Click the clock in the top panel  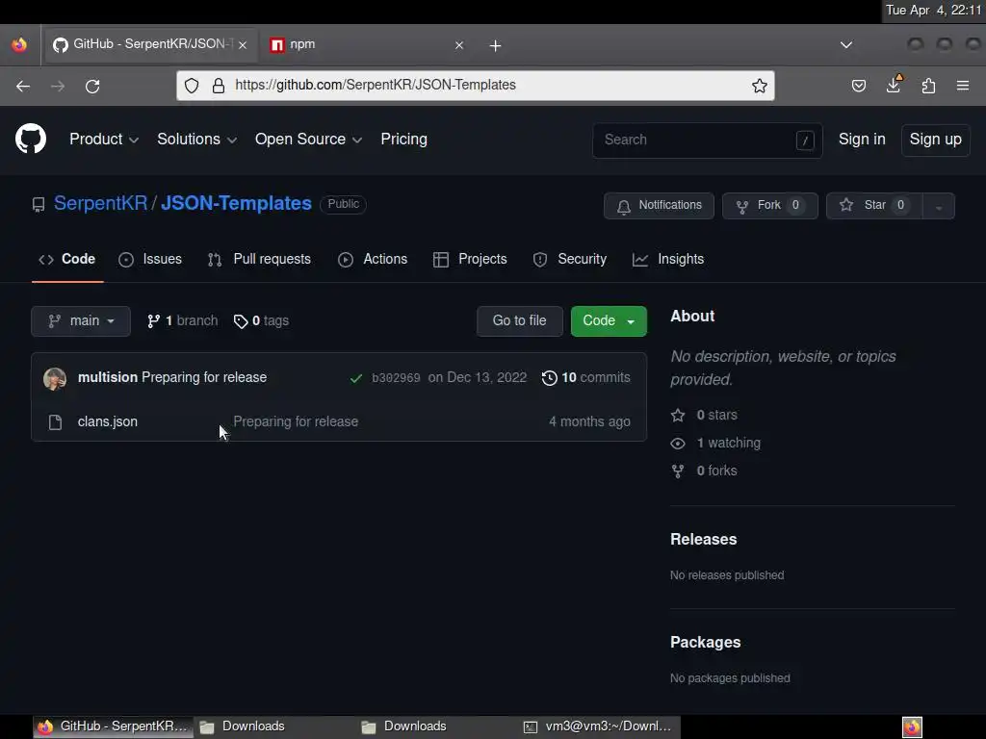point(933,10)
